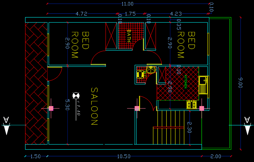Select the staircase treads area
Viewport: 254px width, 162px height.
click(x=169, y=127)
